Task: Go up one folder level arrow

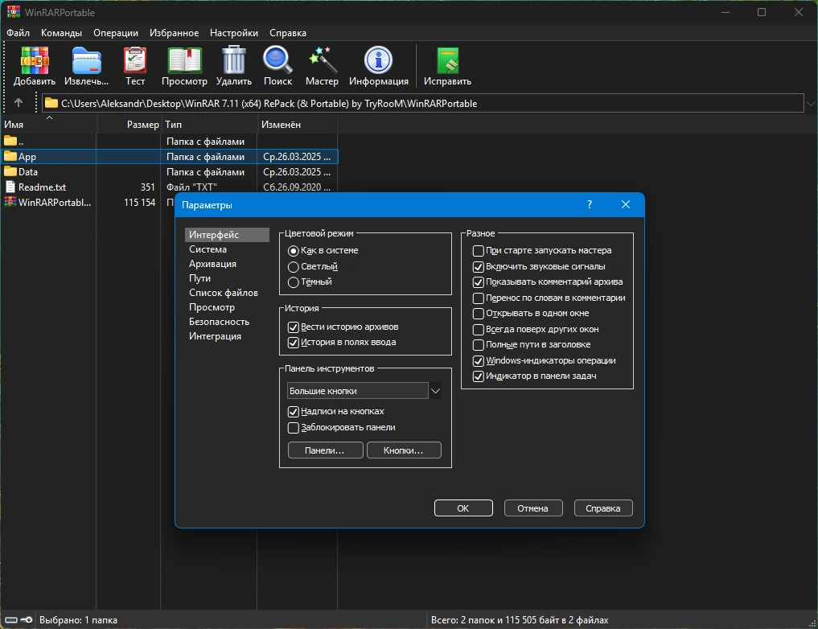Action: [x=18, y=103]
